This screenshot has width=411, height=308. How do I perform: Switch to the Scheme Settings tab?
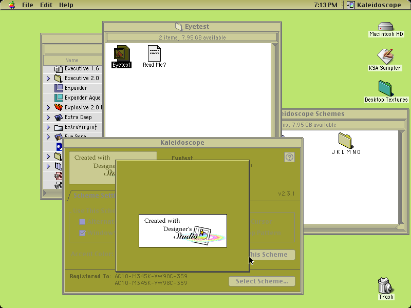click(x=92, y=196)
